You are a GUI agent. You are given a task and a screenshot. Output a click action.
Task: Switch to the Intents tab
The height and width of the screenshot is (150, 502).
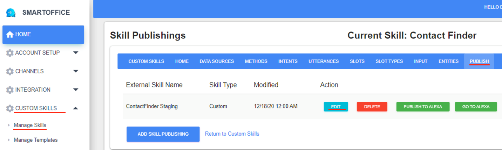(288, 61)
